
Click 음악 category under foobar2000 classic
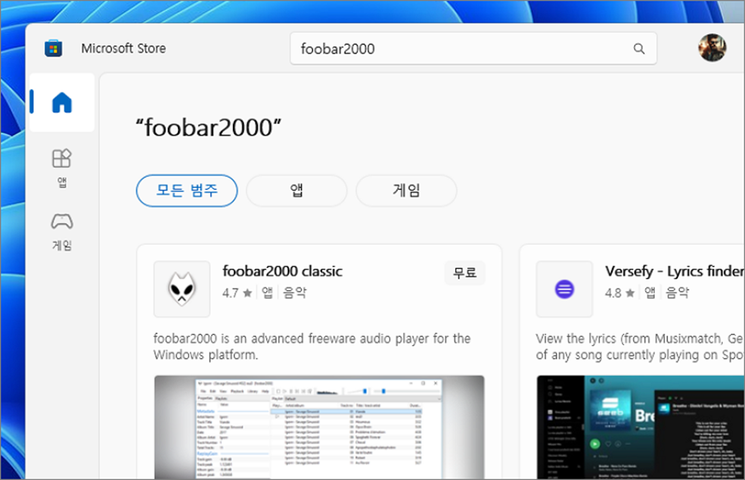(x=294, y=293)
